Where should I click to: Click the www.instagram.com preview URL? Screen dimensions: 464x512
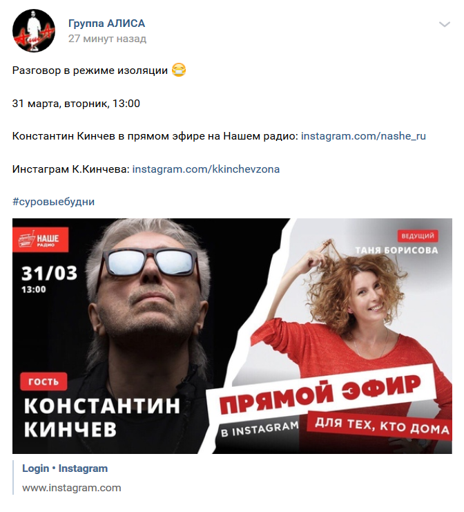pyautogui.click(x=72, y=488)
